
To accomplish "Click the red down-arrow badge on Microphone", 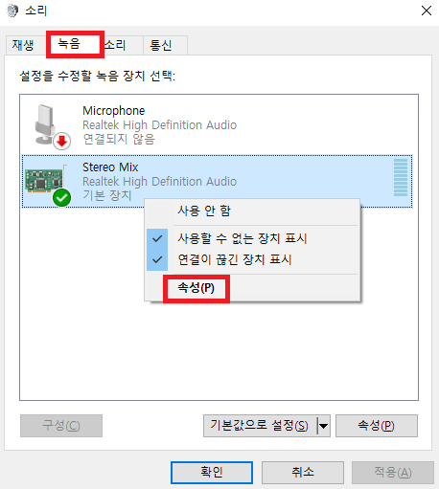I will 61,142.
